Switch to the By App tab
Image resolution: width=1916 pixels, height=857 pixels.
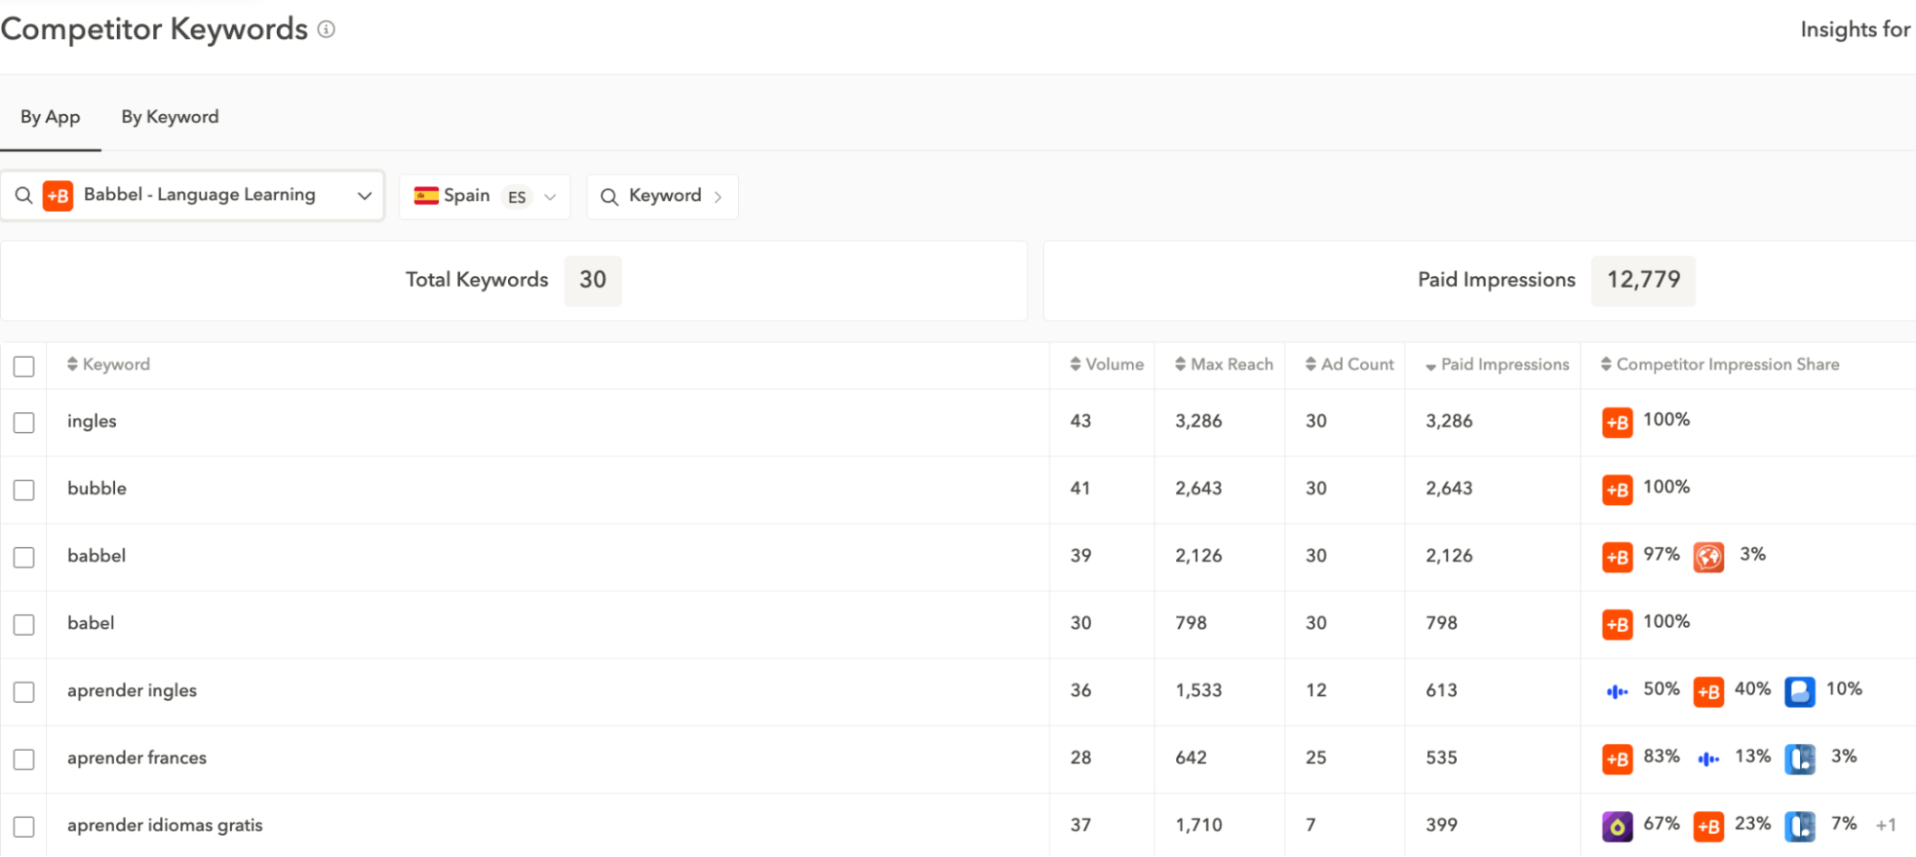(x=50, y=117)
